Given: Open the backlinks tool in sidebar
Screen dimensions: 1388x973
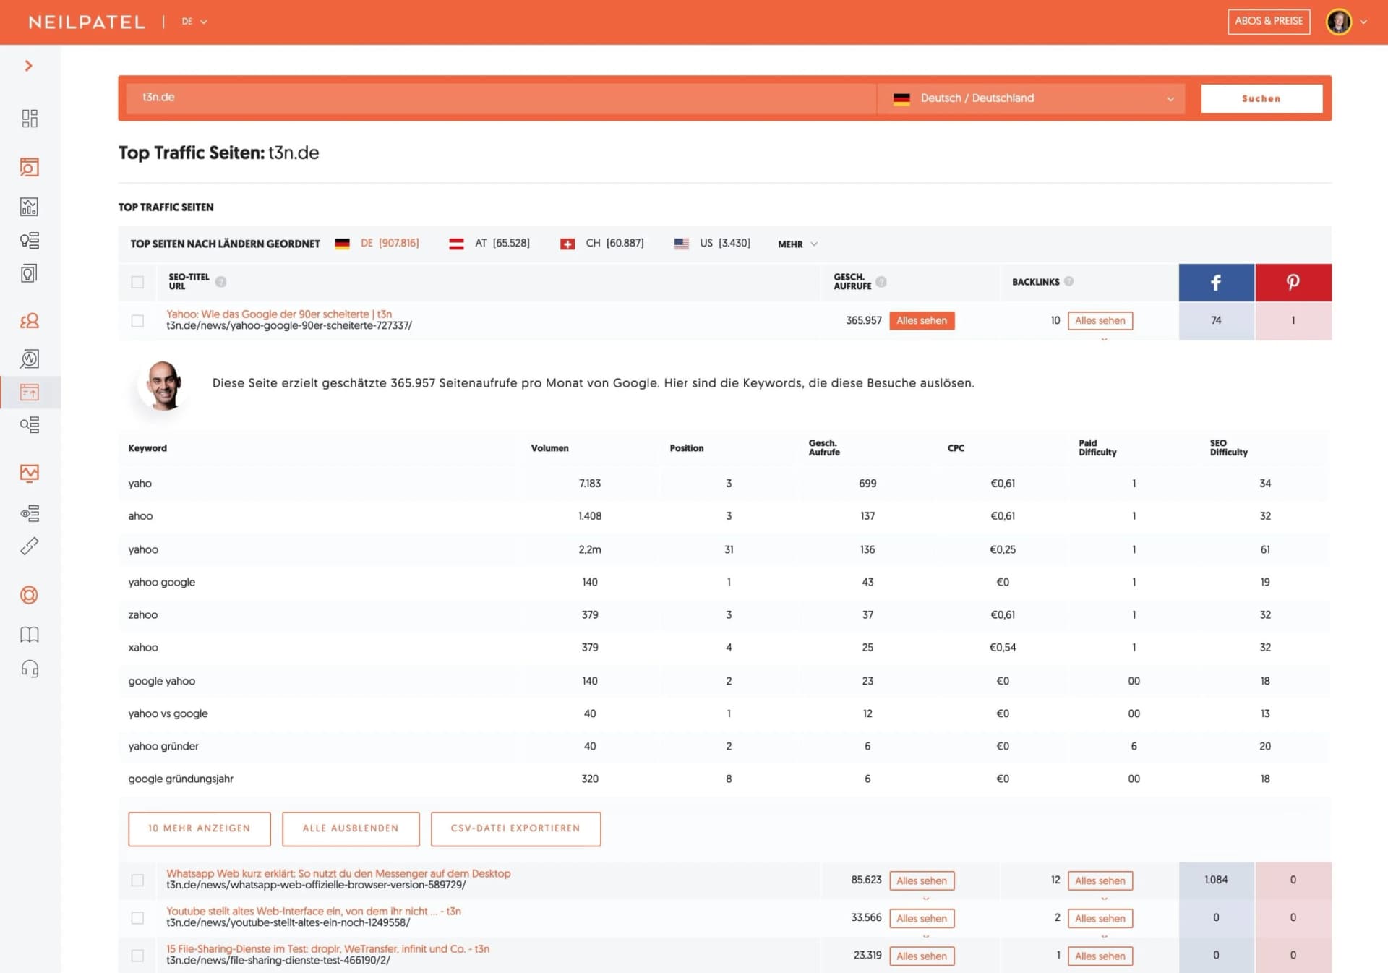Looking at the screenshot, I should (29, 546).
